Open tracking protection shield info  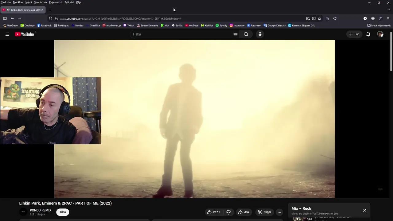(51, 18)
